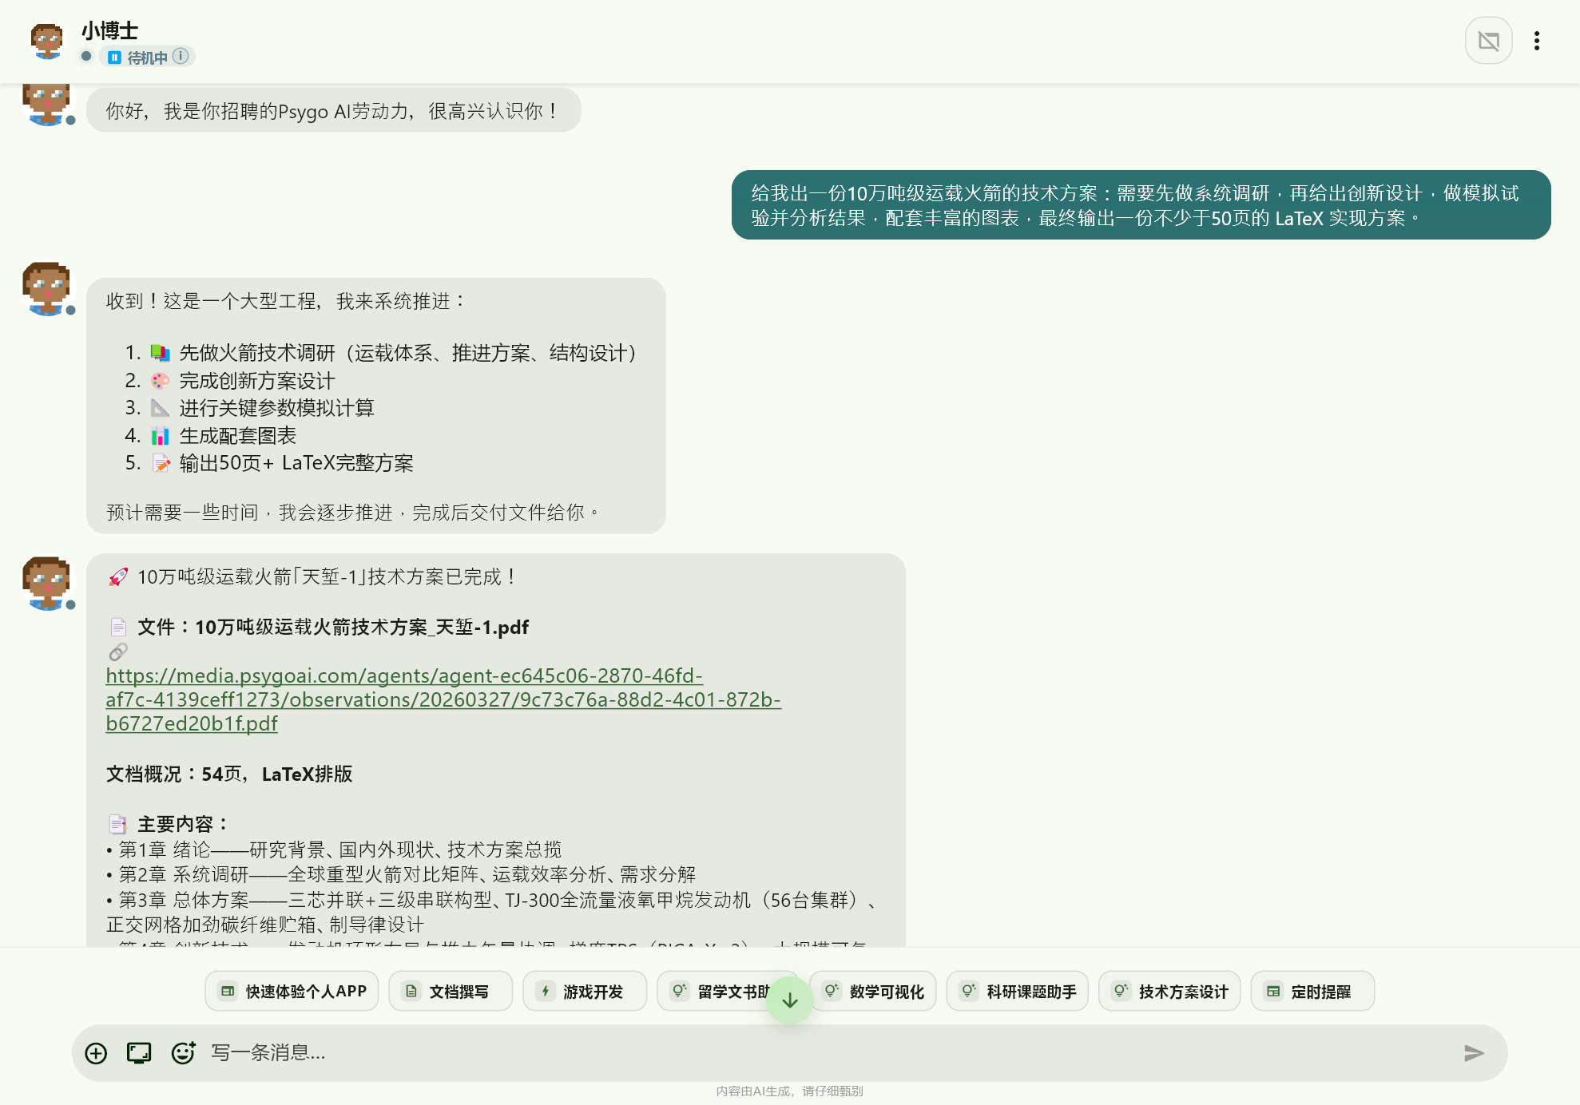This screenshot has width=1580, height=1105.
Task: Send the message using the paper plane icon
Action: click(x=1474, y=1053)
